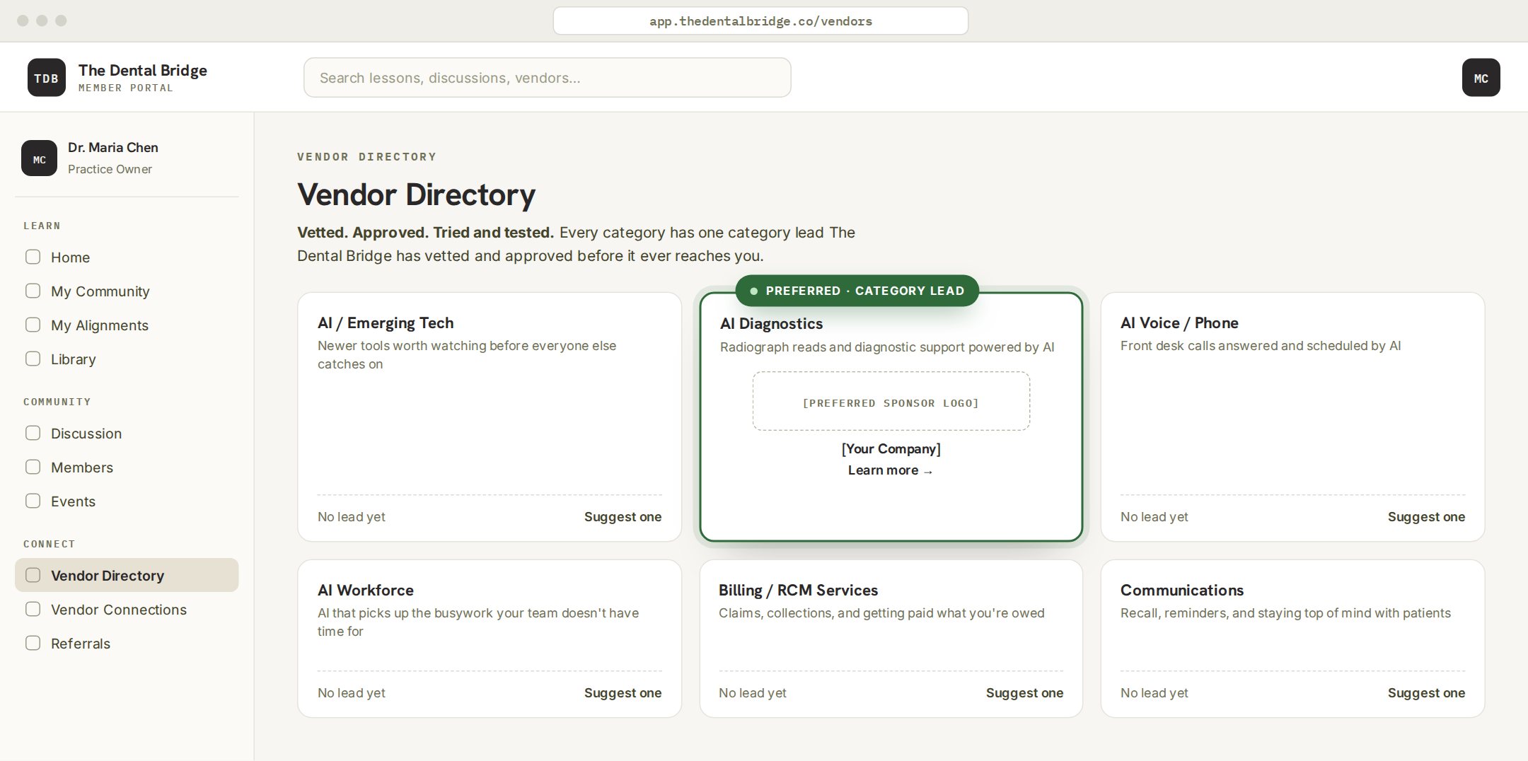
Task: Click the AI Workforce card title
Action: point(366,591)
